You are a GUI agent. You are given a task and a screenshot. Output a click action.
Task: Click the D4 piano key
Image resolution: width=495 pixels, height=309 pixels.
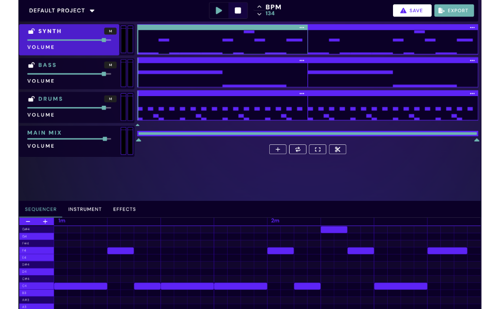click(37, 272)
